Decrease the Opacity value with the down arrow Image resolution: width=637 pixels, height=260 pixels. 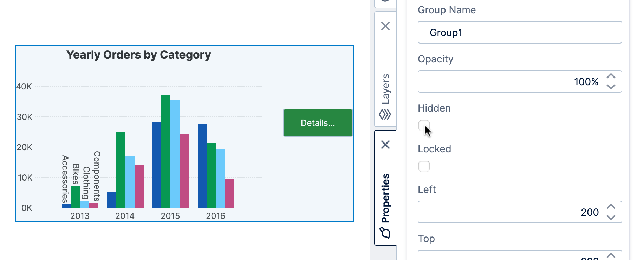click(x=611, y=86)
